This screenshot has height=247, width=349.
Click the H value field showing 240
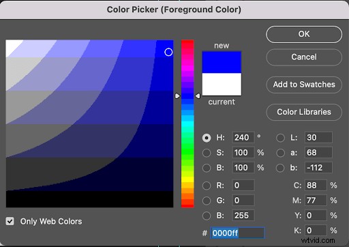tap(243, 138)
